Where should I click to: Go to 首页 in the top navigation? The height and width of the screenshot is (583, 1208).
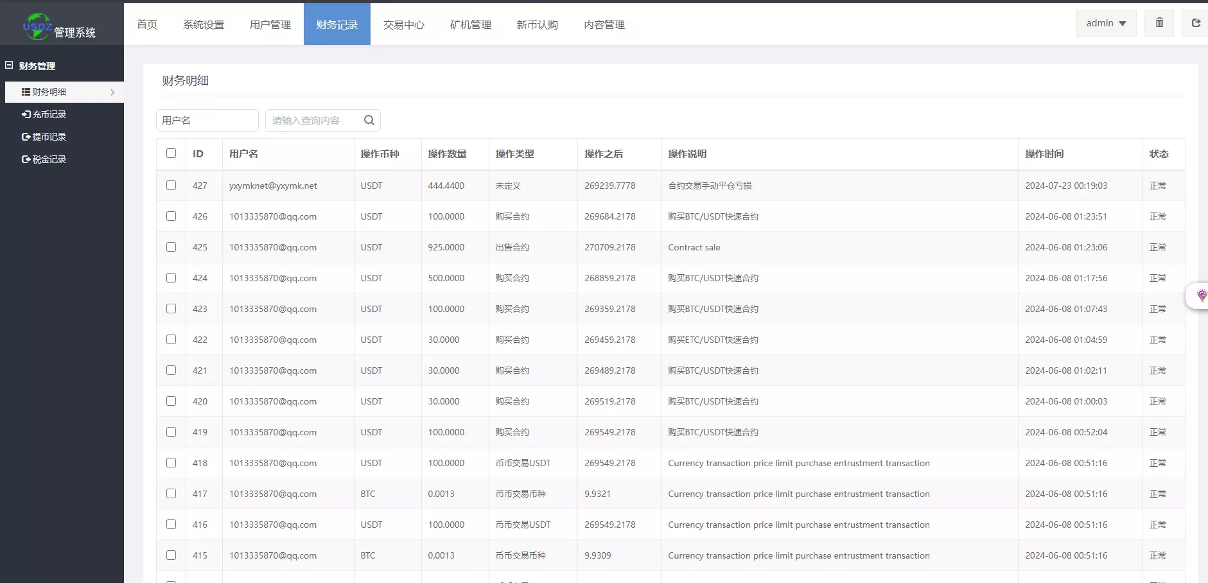point(147,24)
